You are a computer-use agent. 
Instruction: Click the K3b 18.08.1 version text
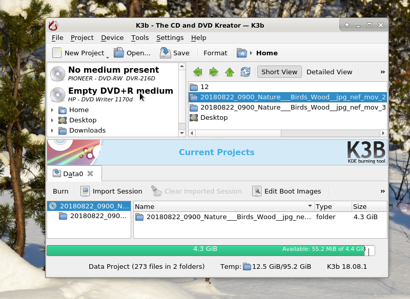coord(347,267)
